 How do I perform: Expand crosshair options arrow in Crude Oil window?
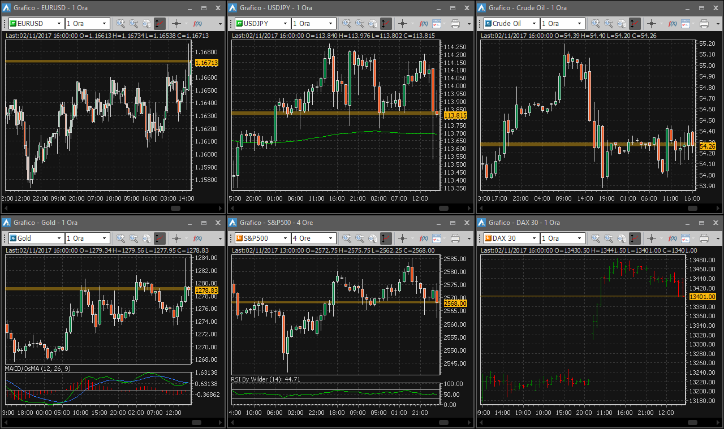[660, 24]
